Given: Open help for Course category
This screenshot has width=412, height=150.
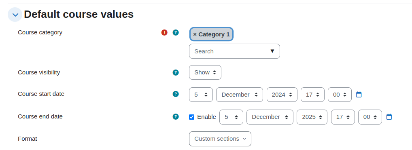Looking at the screenshot, I should [176, 33].
